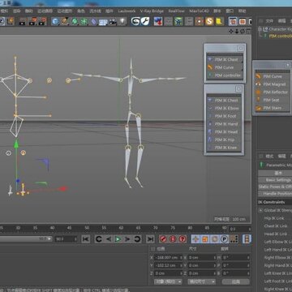The image size is (292, 292).
Task: Toggle Autokeying red button
Action: (173, 239)
